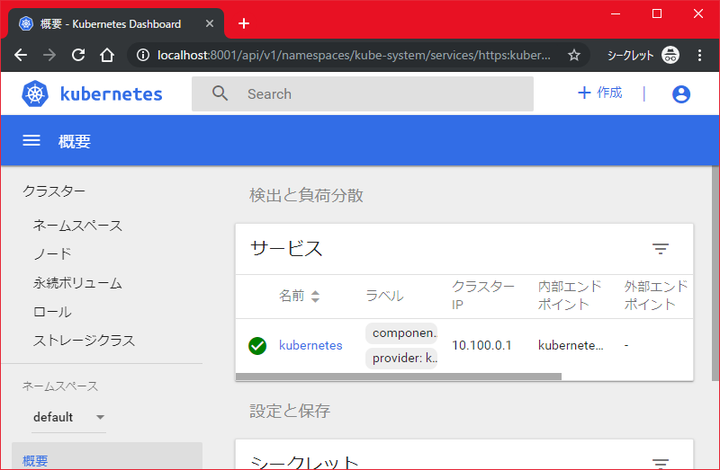
Task: Click the 作成 create button
Action: (x=599, y=93)
